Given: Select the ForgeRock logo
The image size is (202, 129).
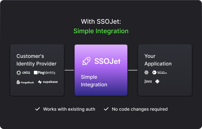Looking at the screenshot, I should pos(25,82).
